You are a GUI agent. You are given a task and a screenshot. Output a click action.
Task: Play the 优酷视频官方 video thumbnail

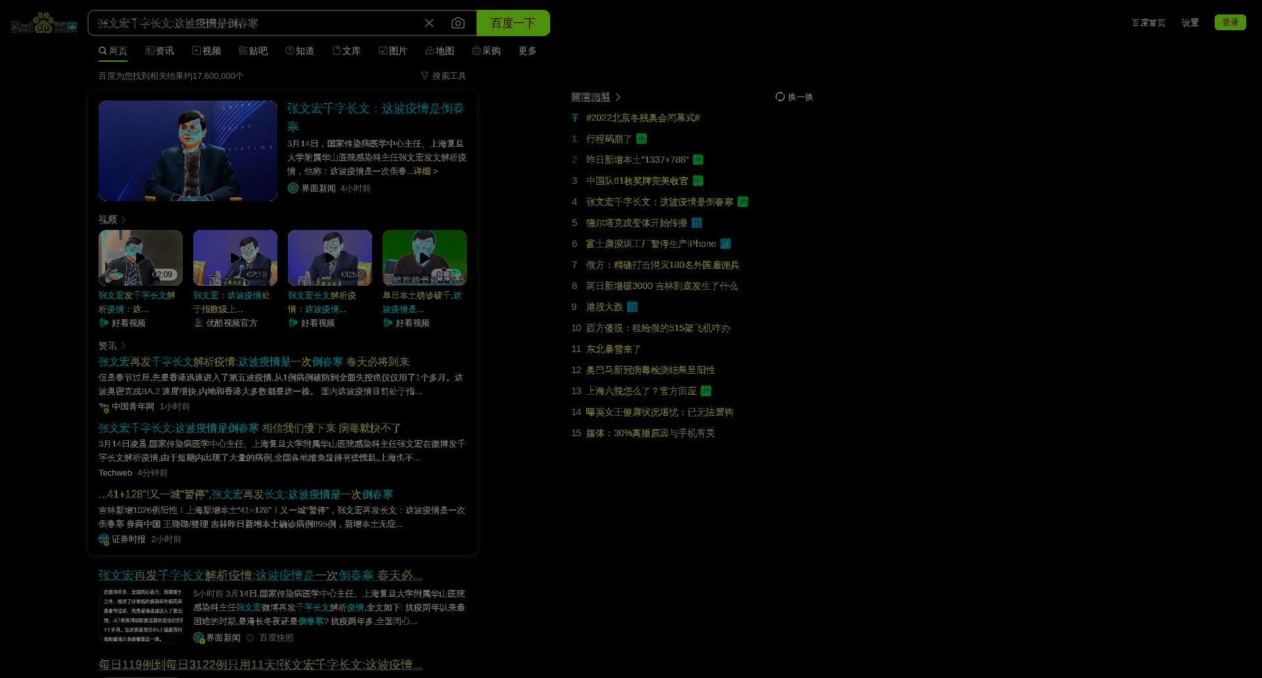click(235, 258)
